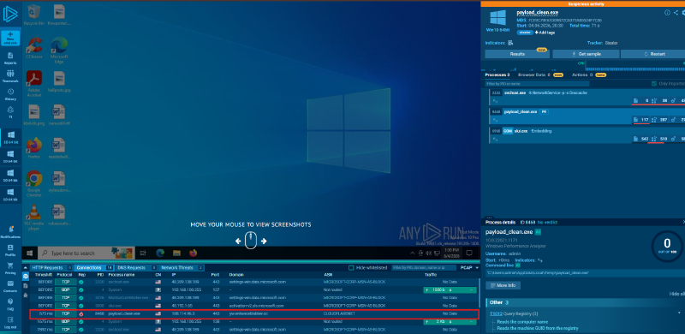Screen dimensions: 685x334
Task: Select the payload_clean.exe process in tree
Action: pos(587,116)
